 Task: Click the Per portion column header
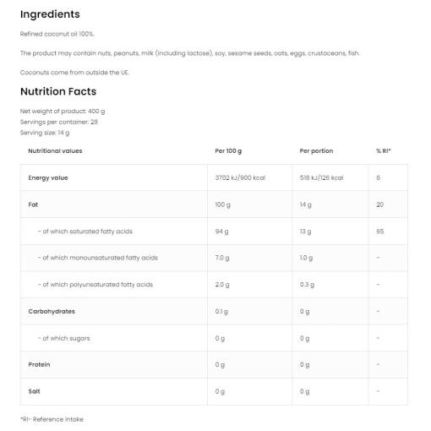pyautogui.click(x=316, y=151)
